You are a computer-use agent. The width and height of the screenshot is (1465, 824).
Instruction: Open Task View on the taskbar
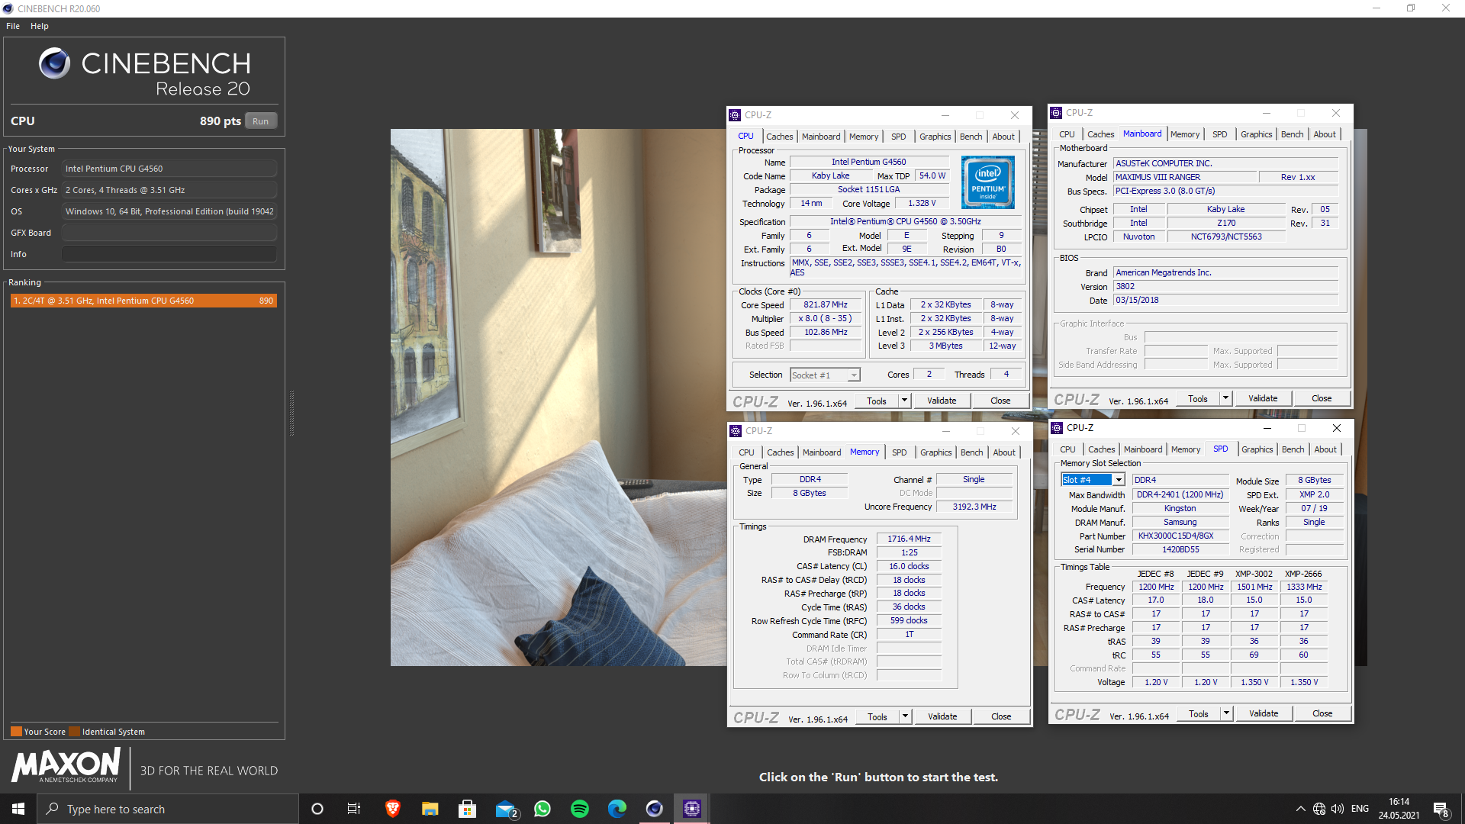coord(354,809)
